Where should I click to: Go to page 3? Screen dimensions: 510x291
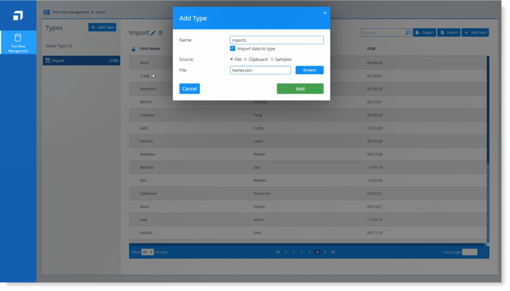click(x=309, y=252)
